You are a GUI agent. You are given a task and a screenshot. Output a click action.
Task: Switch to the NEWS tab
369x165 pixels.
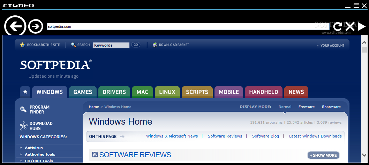(296, 92)
